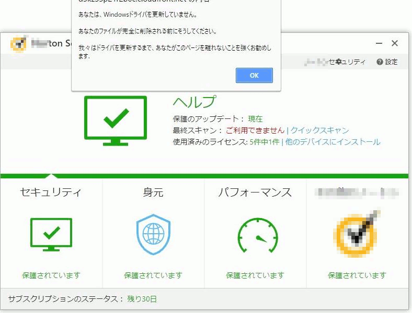Click the green speedometer performance icon

[x=257, y=235]
